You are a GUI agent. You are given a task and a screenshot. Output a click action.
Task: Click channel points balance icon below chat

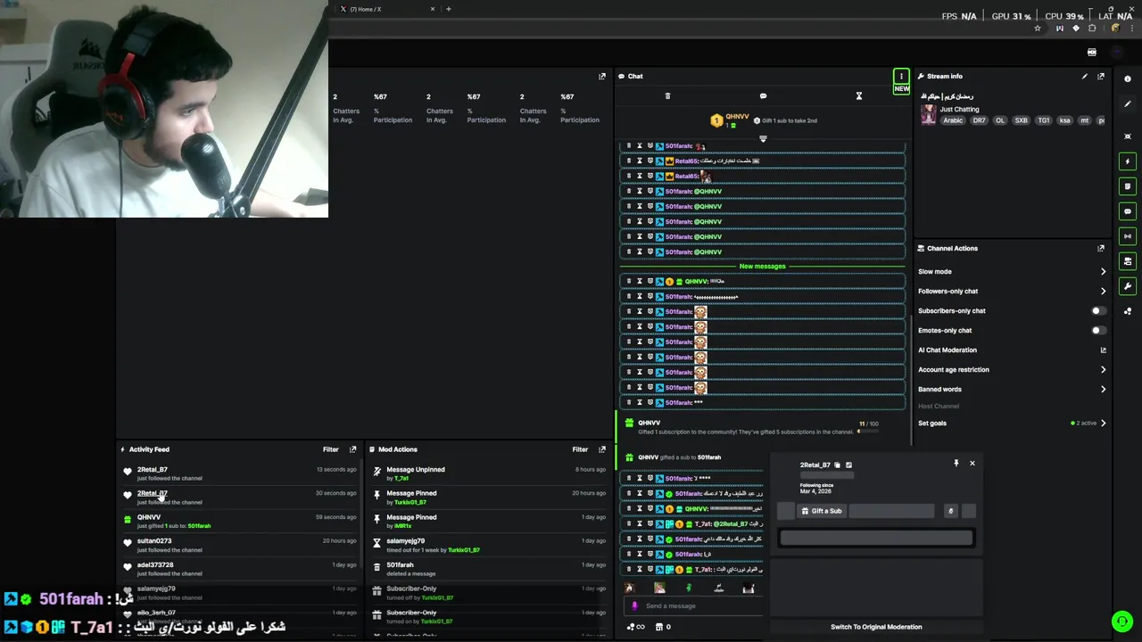[x=633, y=627]
